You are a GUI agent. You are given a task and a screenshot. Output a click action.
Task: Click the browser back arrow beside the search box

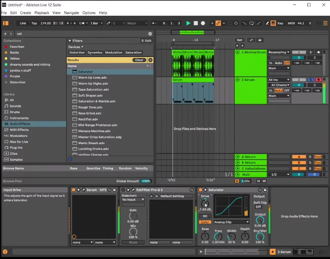5,34
